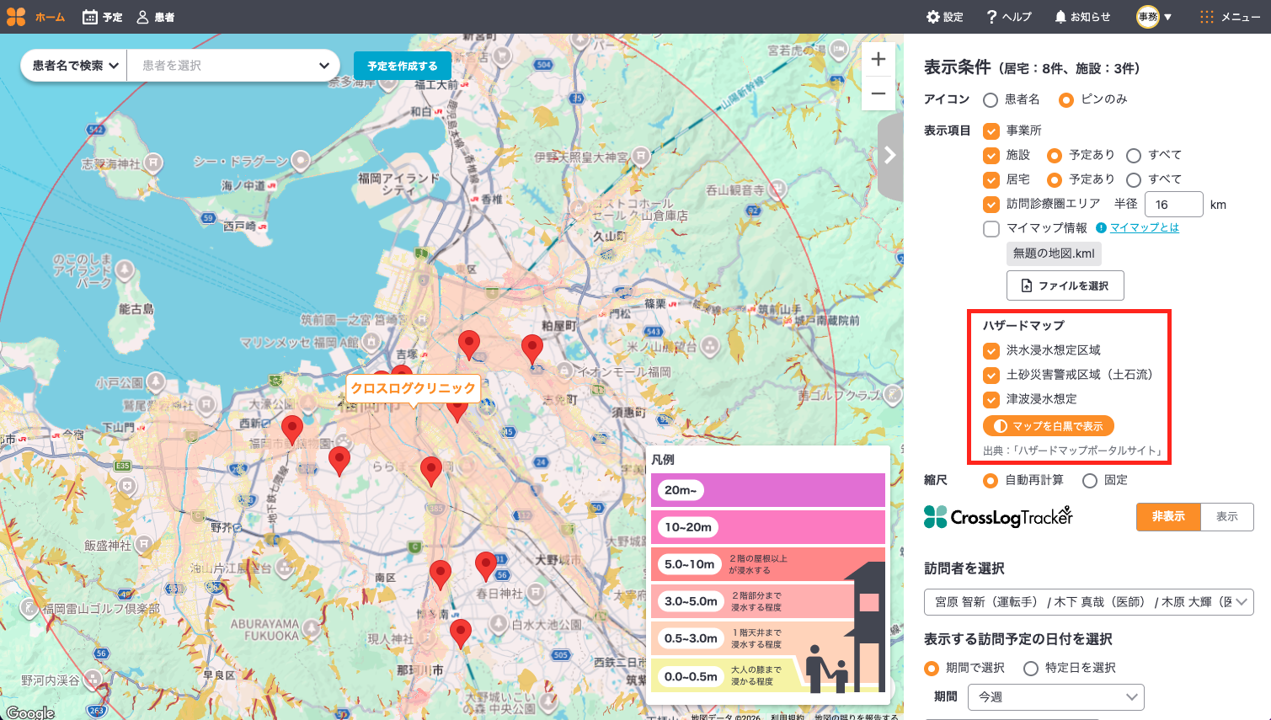Click the マイマップとは info icon
Screen dimensions: 1271x720
pos(1101,227)
